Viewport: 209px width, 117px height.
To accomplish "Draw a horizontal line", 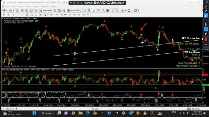I will 18,15.
